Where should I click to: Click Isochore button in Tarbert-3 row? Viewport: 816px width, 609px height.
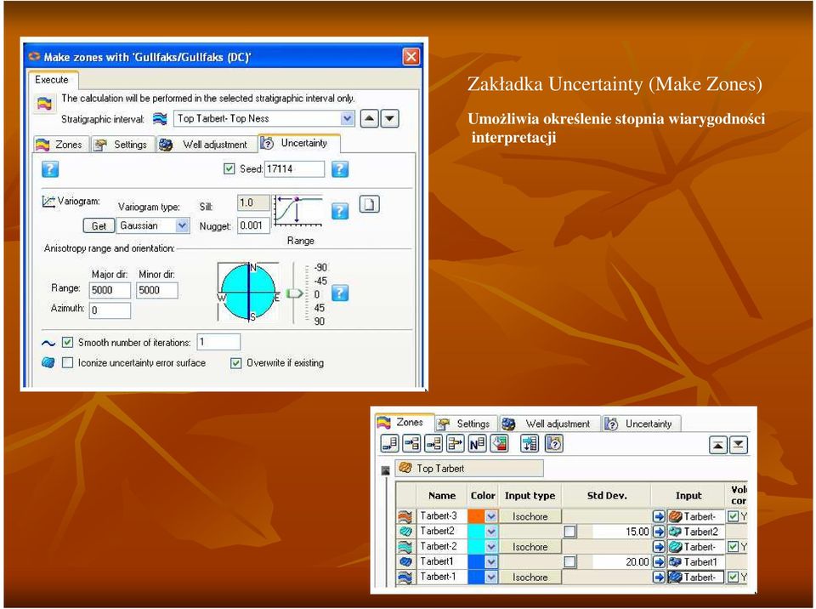click(530, 516)
